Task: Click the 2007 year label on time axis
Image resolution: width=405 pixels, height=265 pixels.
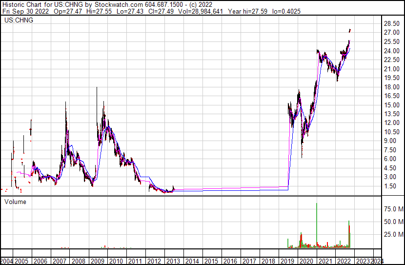Action: pyautogui.click(x=60, y=261)
